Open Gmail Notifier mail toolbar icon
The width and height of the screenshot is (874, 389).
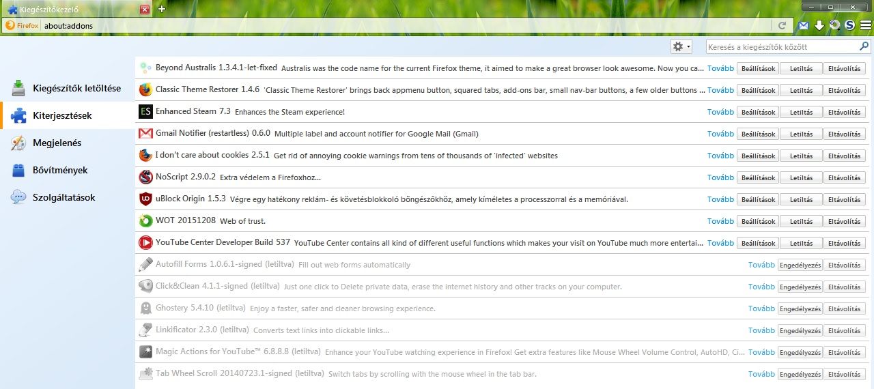coord(804,25)
